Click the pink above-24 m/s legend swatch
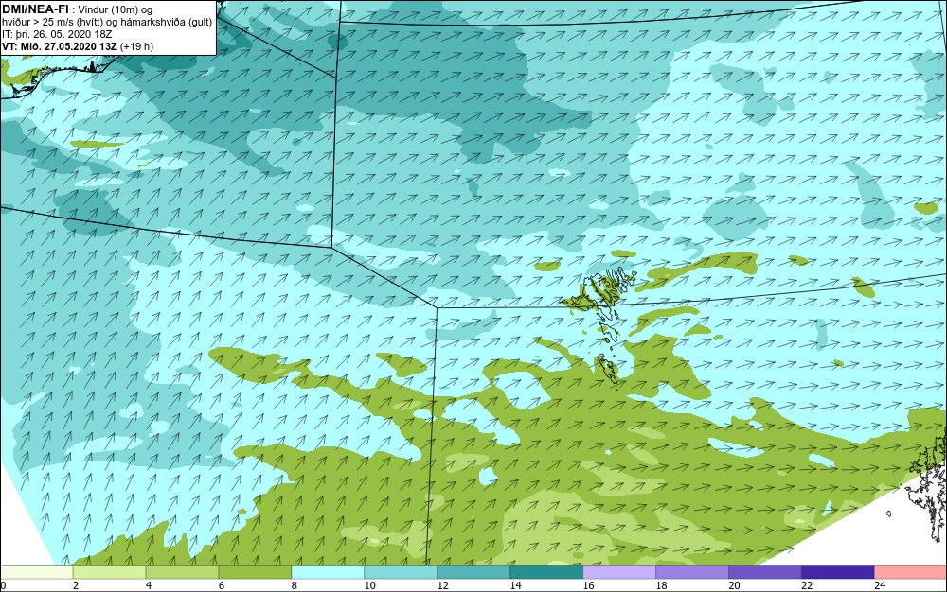Image resolution: width=947 pixels, height=592 pixels. [911, 572]
